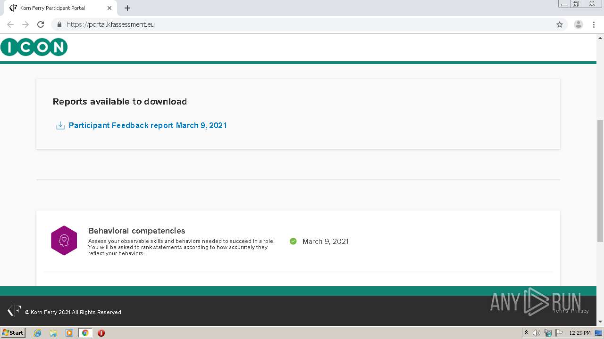Click the Behavioral competencies title
604x339 pixels.
click(137, 231)
